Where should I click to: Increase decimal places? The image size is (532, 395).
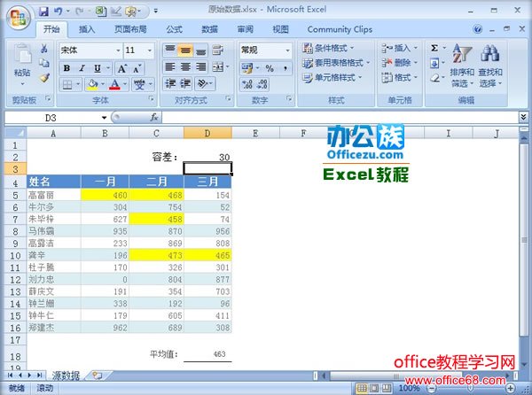247,84
